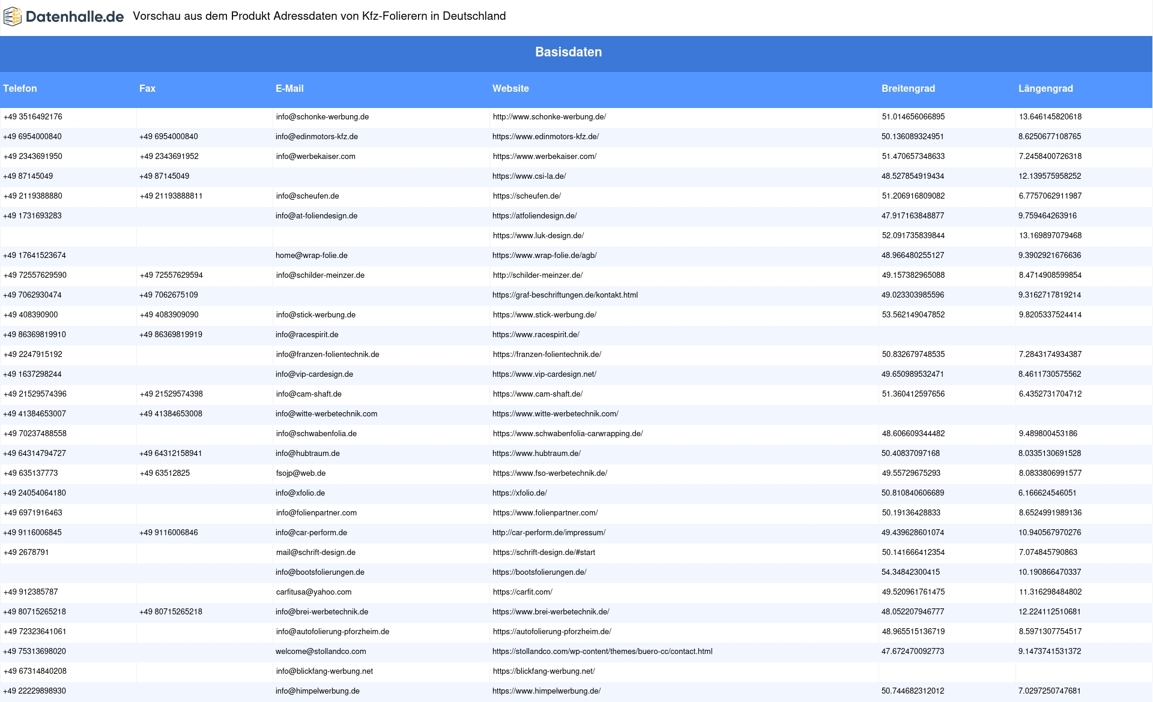Image resolution: width=1153 pixels, height=702 pixels.
Task: Open the schwabenfolia-carwrapping.de website link
Action: coord(567,434)
